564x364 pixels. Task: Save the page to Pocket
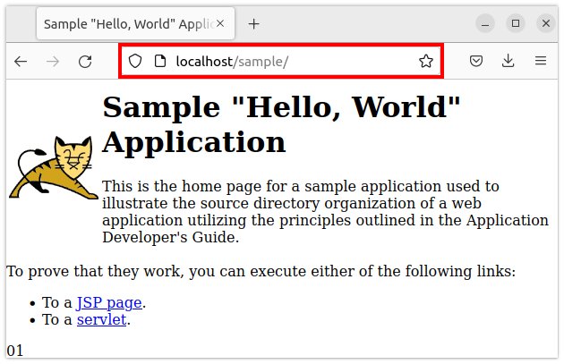tap(477, 62)
